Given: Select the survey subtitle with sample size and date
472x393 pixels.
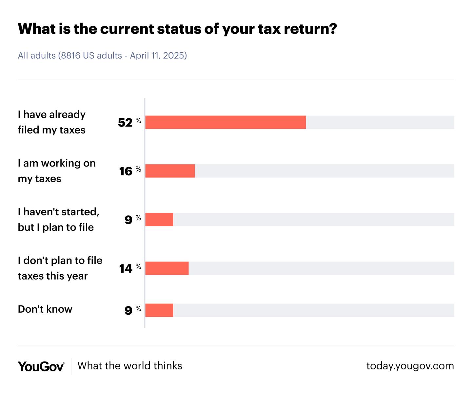Looking at the screenshot, I should pyautogui.click(x=102, y=55).
